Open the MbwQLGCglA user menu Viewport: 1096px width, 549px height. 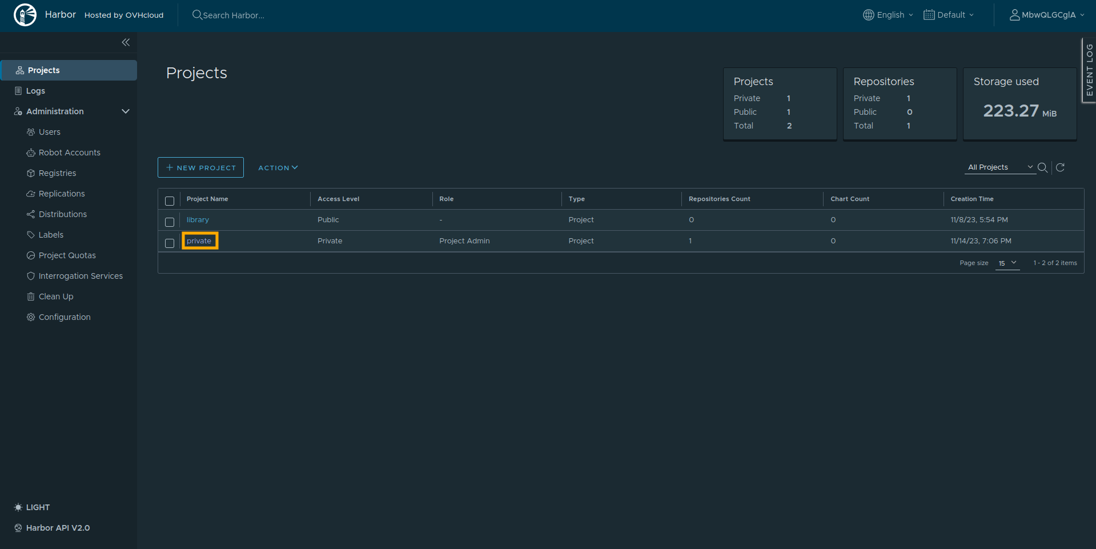[x=1047, y=15]
